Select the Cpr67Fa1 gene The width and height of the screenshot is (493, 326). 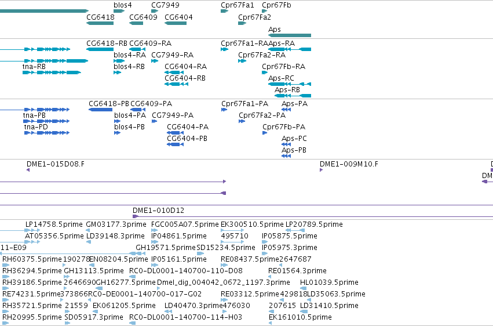click(x=225, y=11)
